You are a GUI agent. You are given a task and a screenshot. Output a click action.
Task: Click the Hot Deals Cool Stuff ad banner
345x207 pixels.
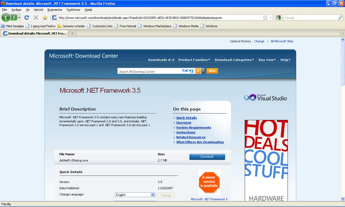coord(266,161)
